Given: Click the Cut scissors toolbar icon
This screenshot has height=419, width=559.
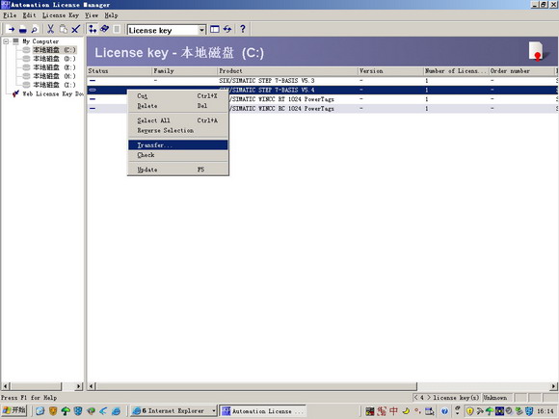Looking at the screenshot, I should tap(51, 29).
